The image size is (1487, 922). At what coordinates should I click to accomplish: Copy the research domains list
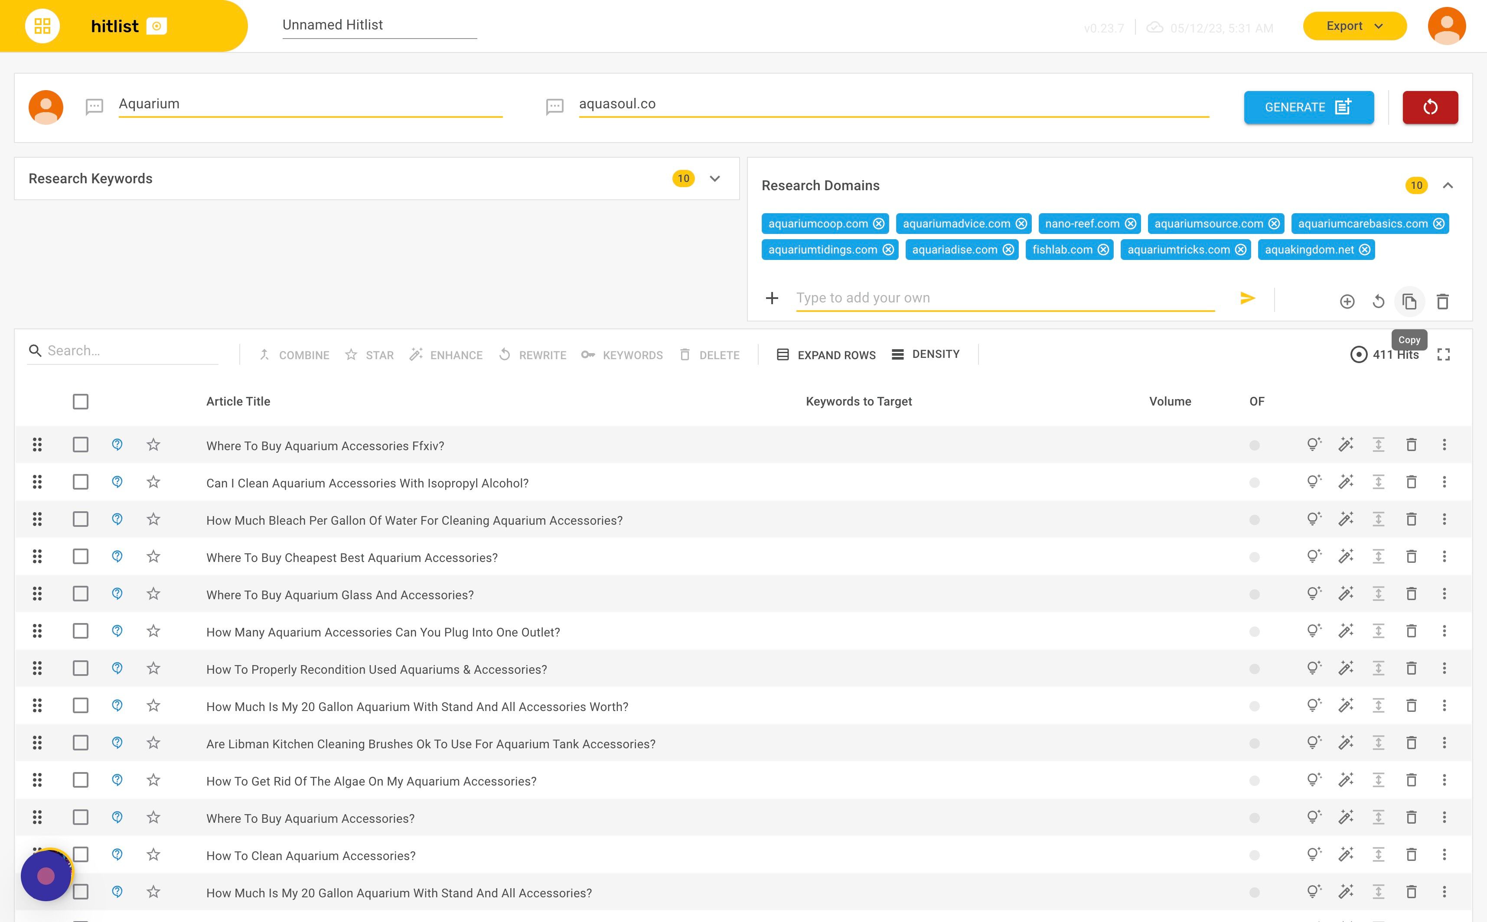pyautogui.click(x=1409, y=301)
